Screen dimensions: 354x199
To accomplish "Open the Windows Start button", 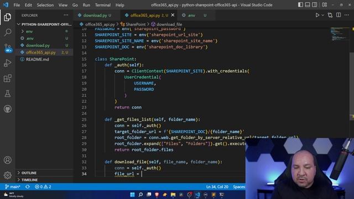I will coord(133,195).
